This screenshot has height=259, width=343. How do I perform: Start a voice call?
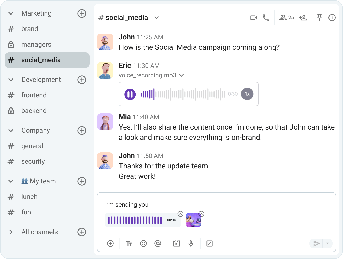tap(266, 17)
